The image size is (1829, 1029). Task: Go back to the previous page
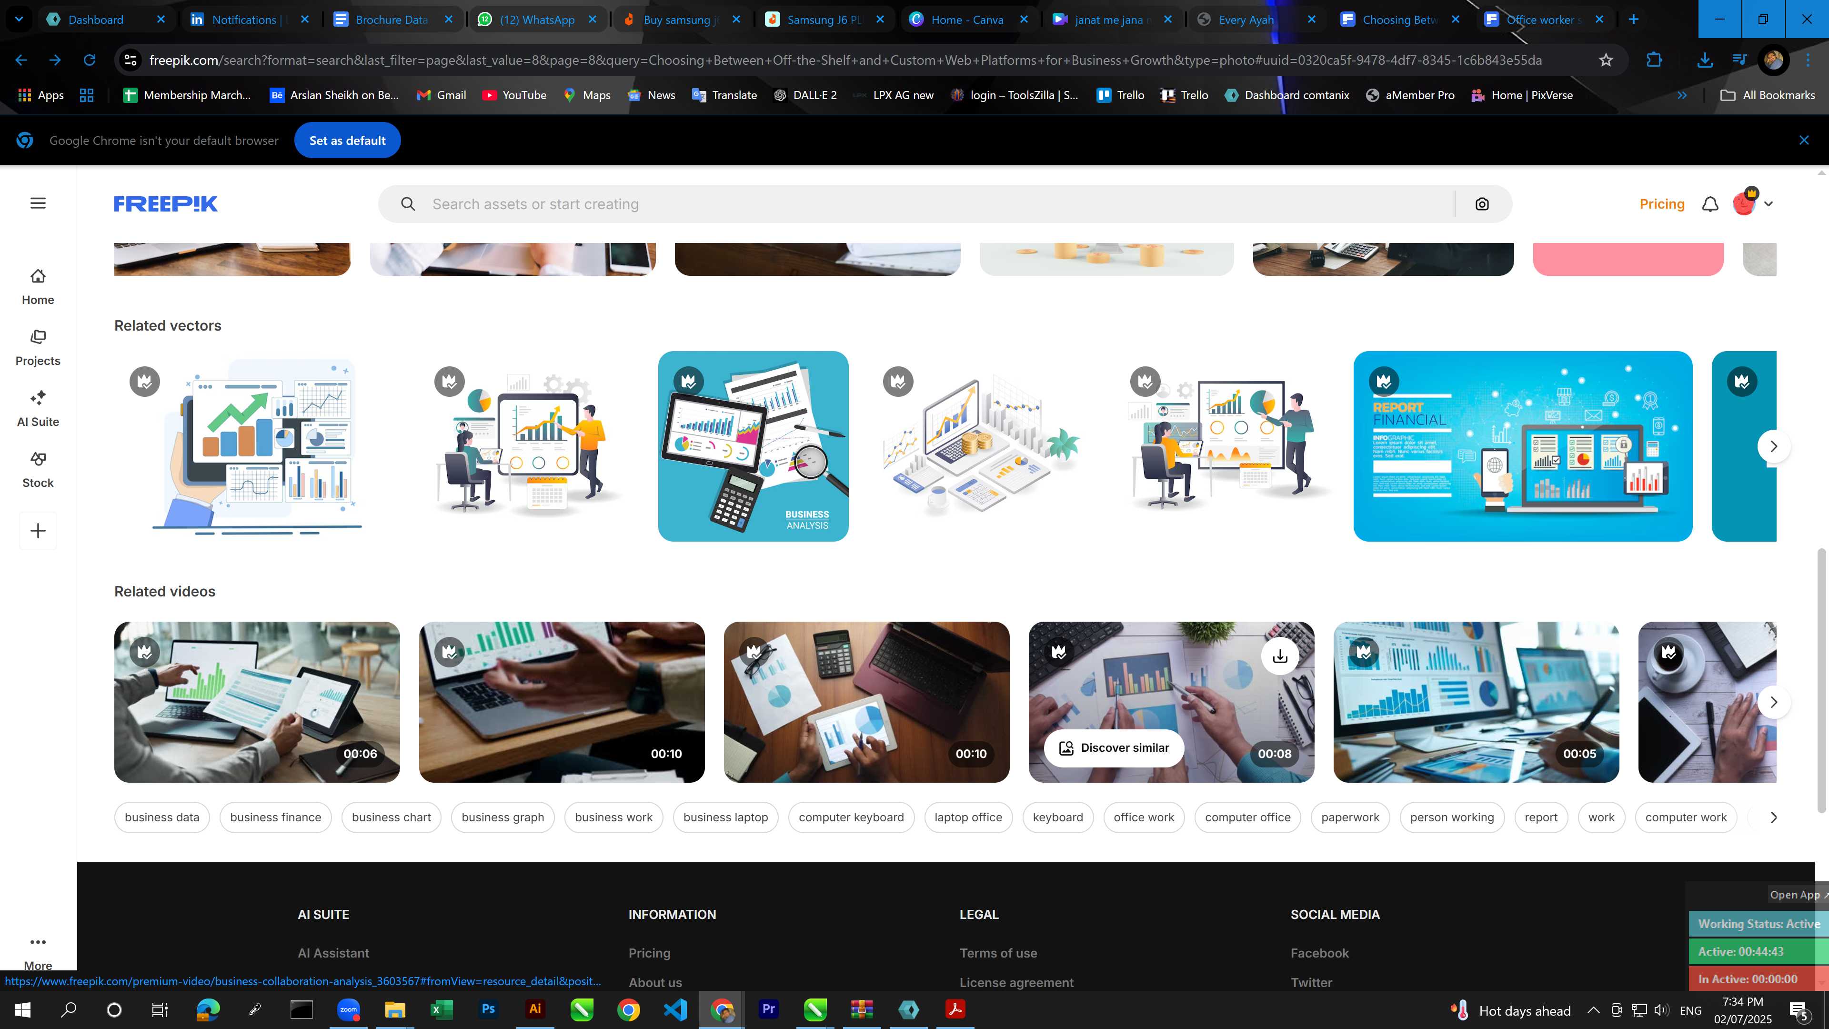tap(21, 61)
